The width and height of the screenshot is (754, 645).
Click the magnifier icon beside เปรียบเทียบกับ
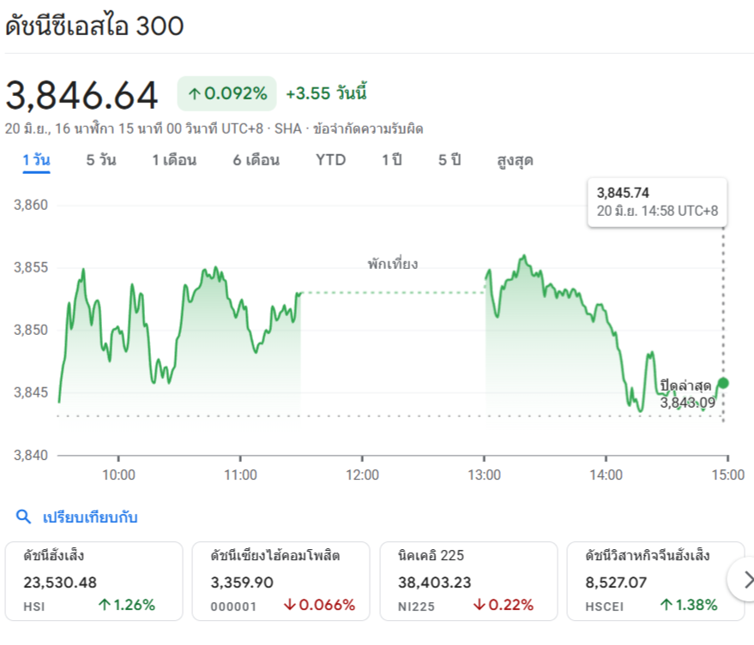[x=23, y=517]
